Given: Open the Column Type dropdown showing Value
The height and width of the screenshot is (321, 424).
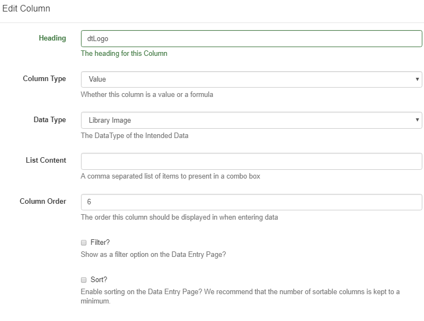Looking at the screenshot, I should point(251,79).
